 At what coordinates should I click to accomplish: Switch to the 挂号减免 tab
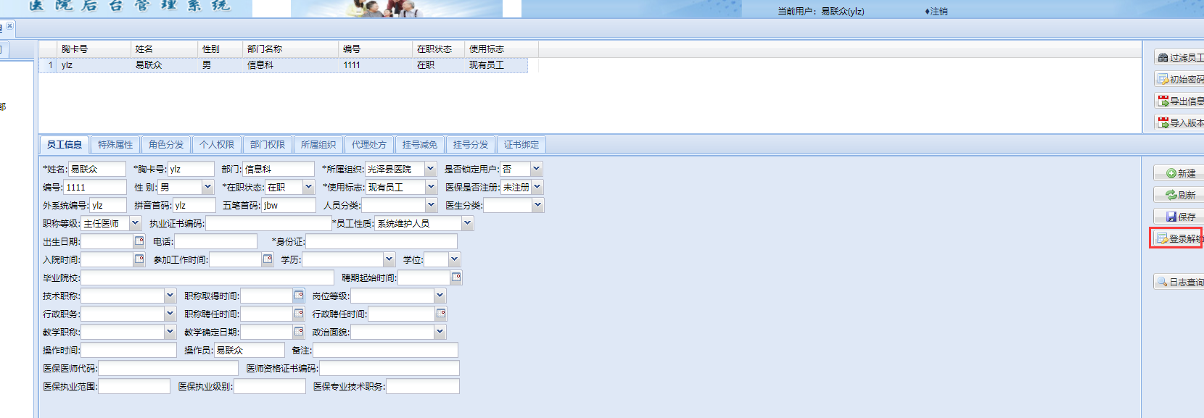(x=420, y=145)
